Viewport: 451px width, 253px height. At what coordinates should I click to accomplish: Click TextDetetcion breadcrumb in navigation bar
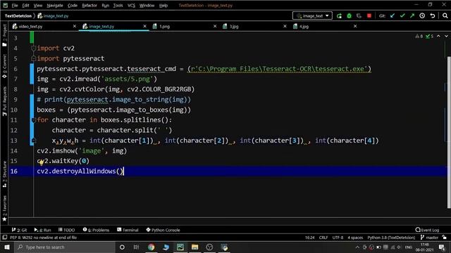pos(18,16)
